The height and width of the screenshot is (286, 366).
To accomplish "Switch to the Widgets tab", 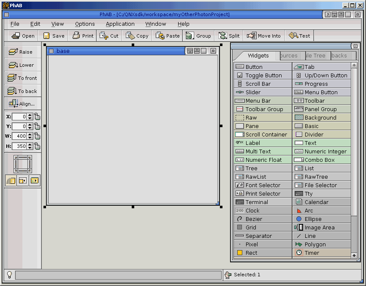I will [x=258, y=56].
